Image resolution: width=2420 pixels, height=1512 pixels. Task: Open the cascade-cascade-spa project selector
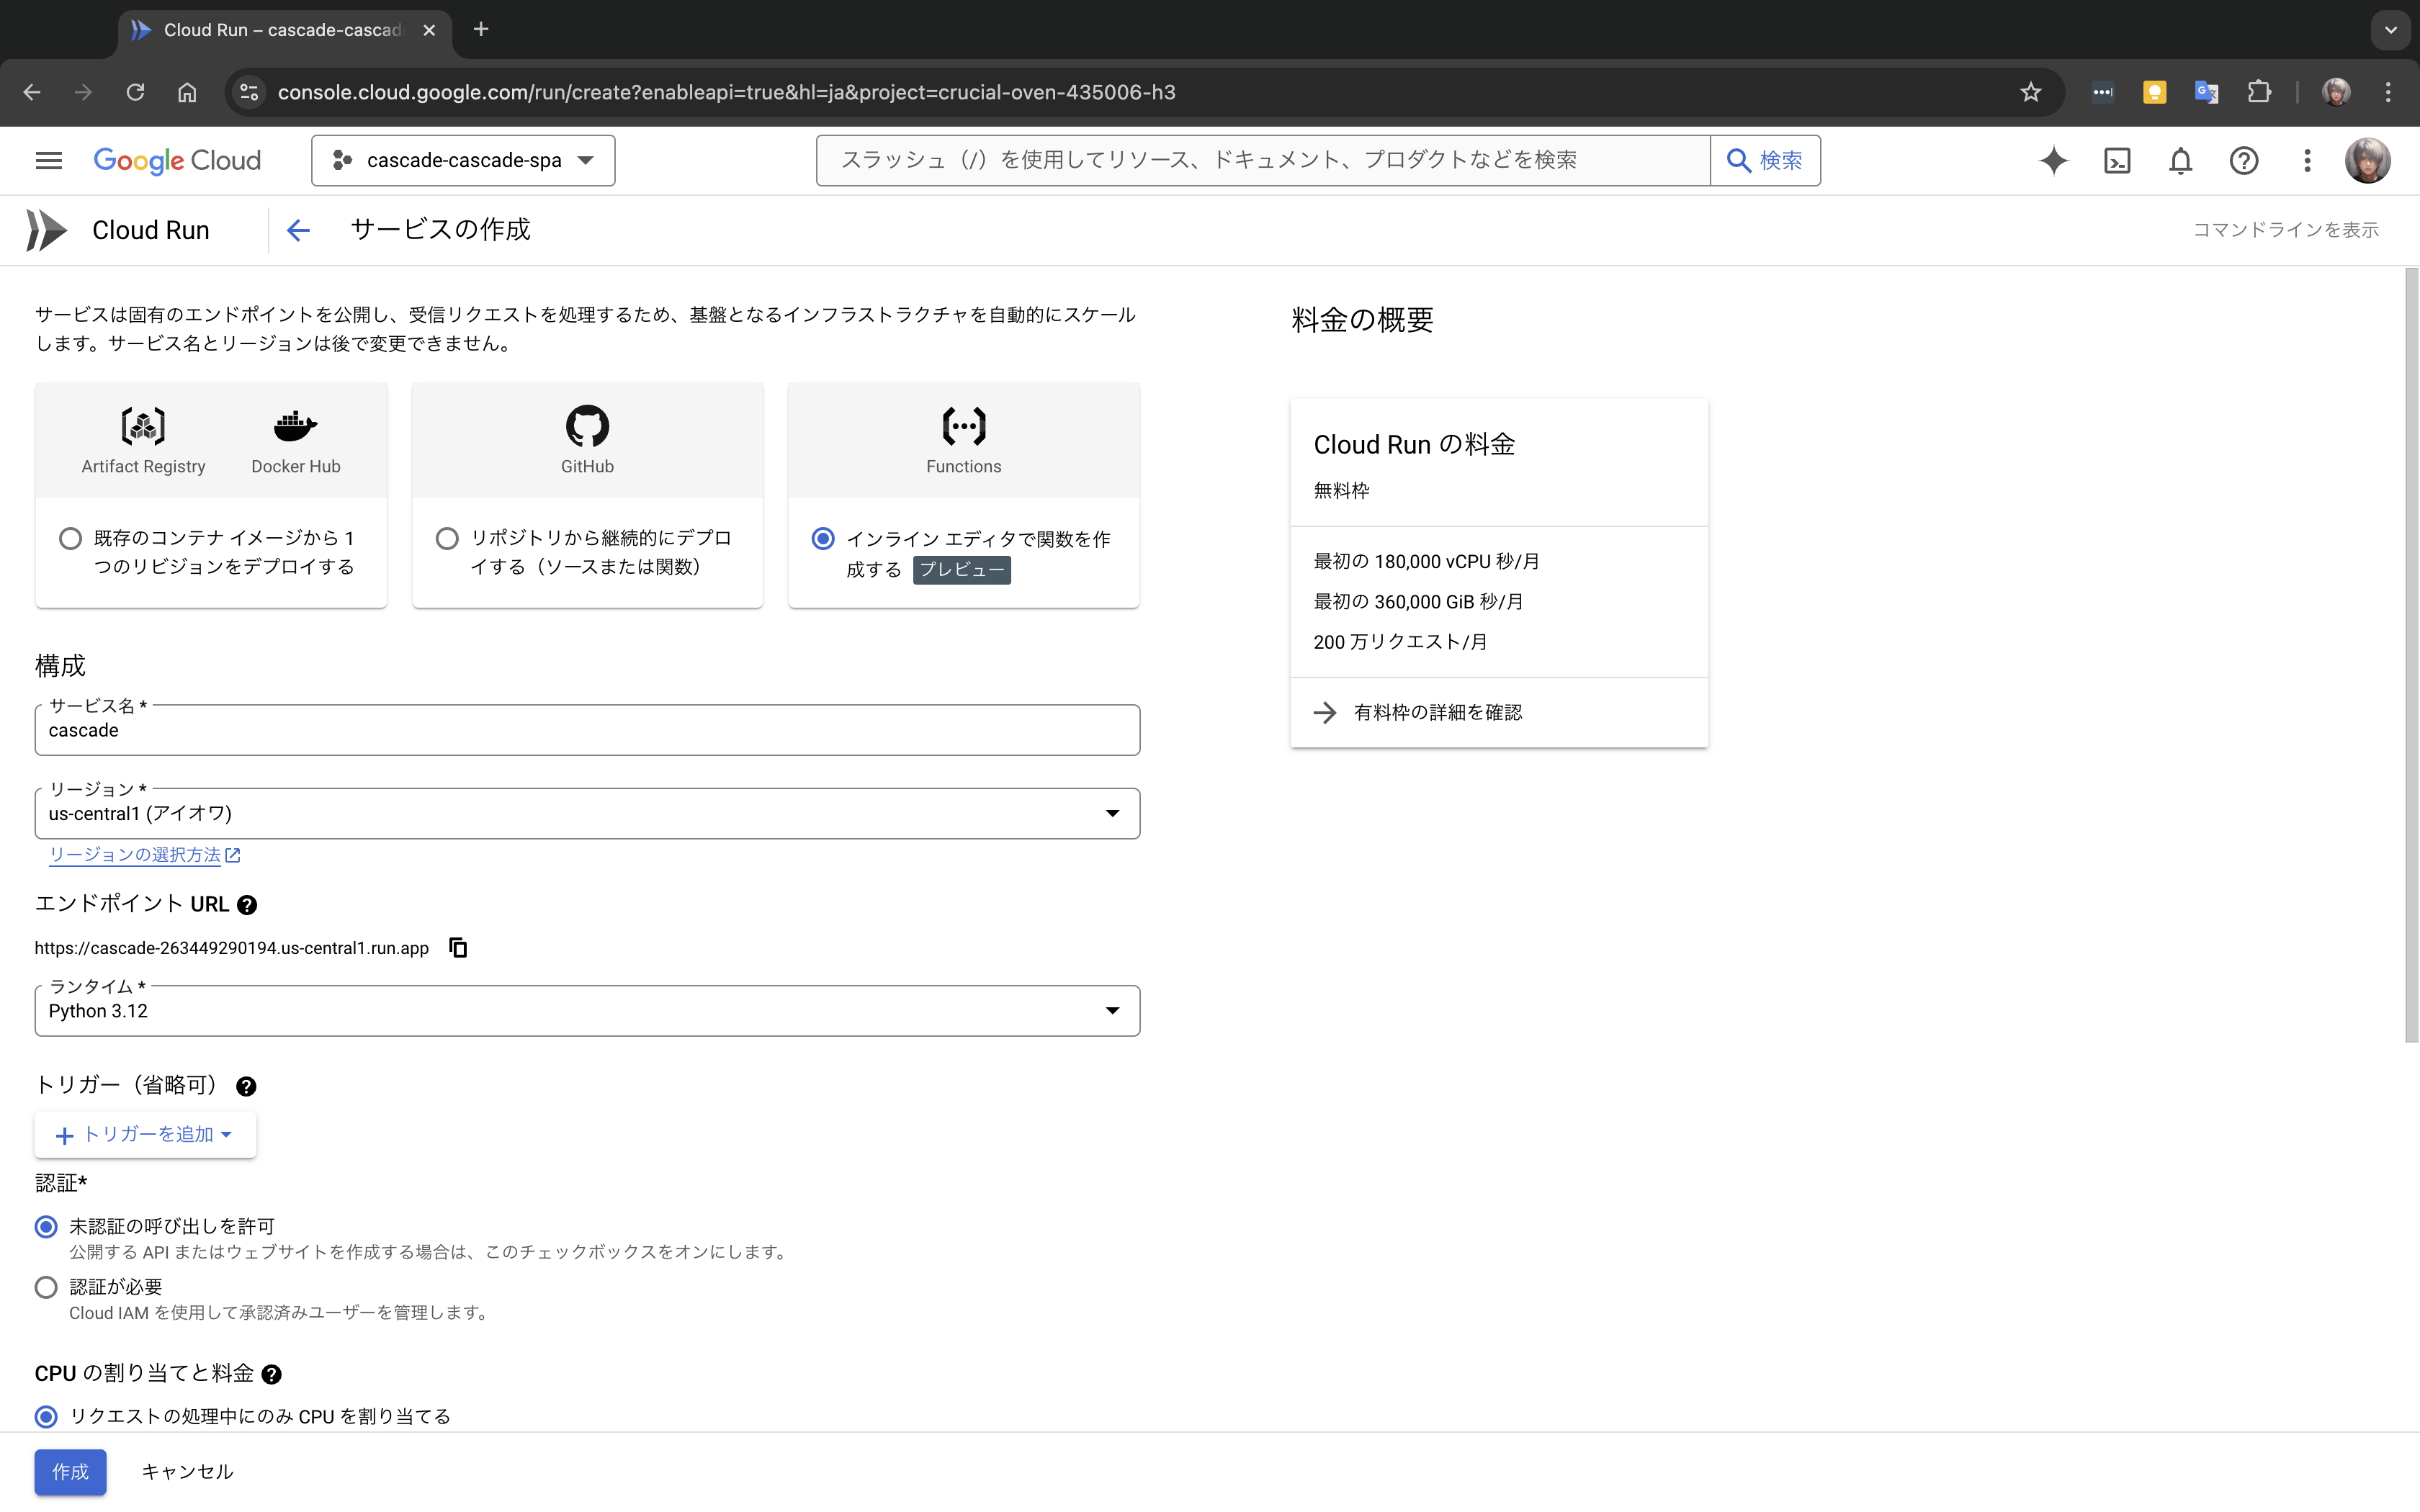463,161
